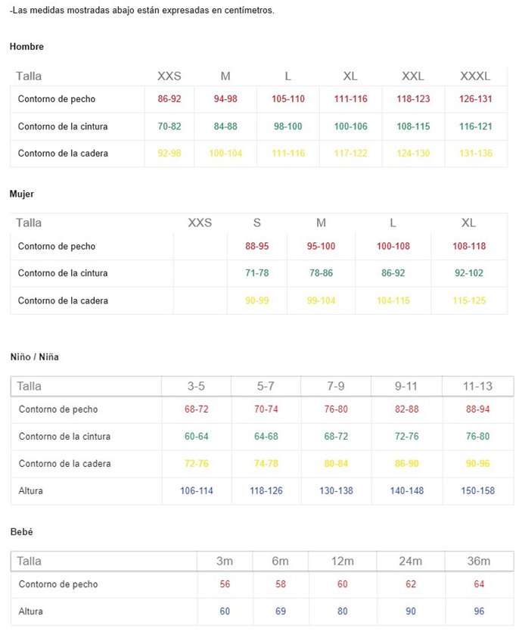Click the Hombre section heading

26,47
